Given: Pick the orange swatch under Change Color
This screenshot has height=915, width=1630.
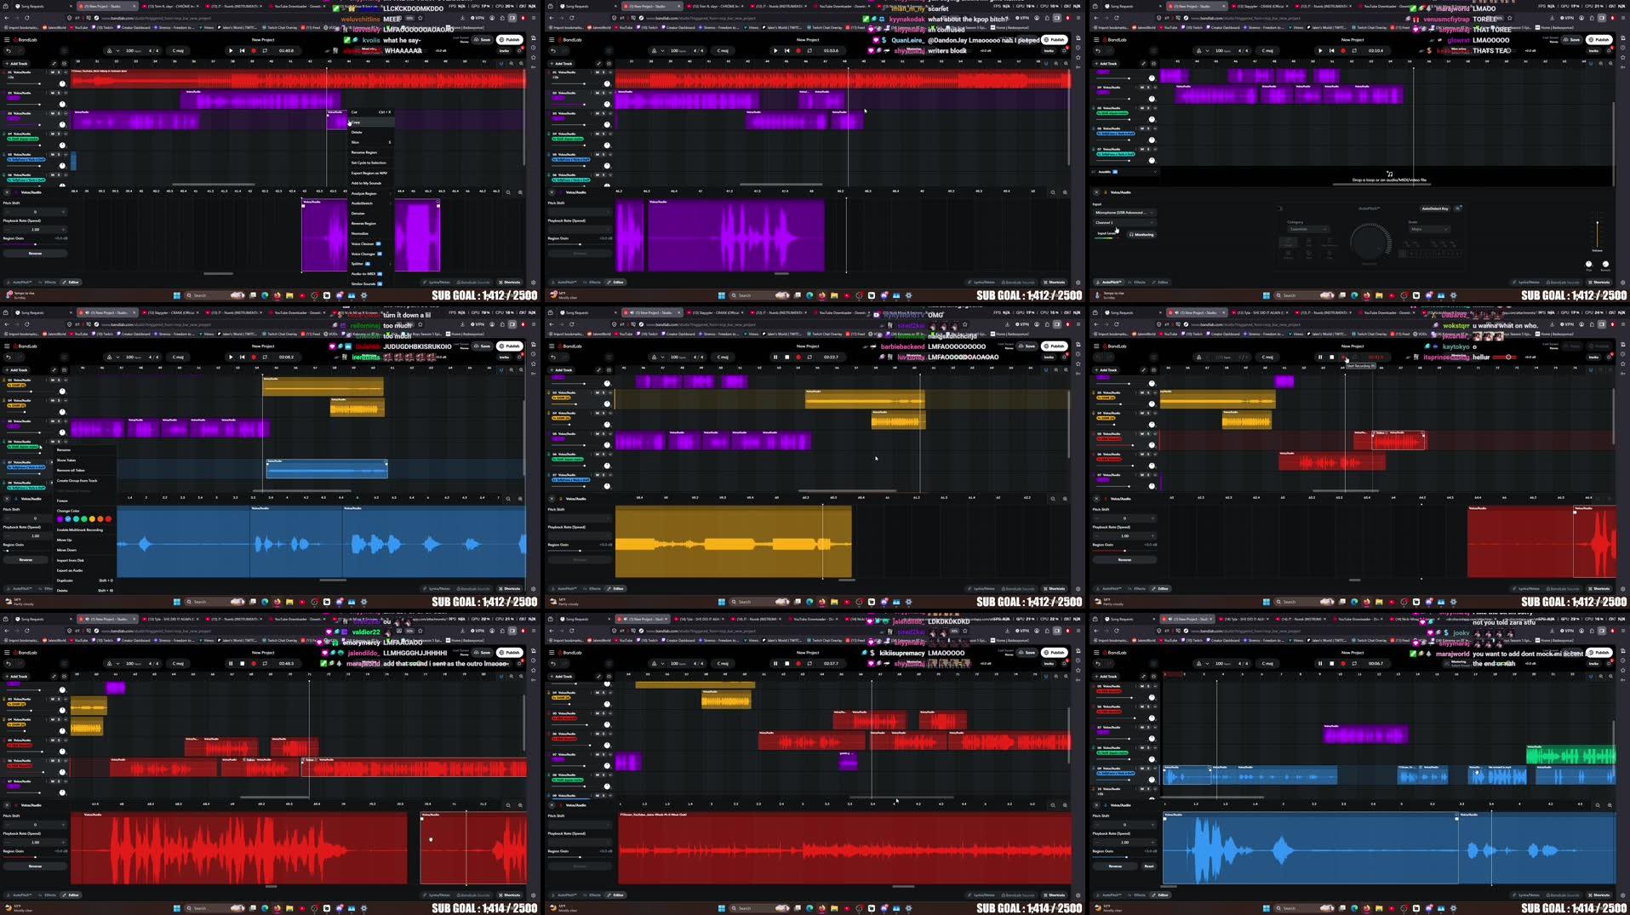Looking at the screenshot, I should [100, 519].
